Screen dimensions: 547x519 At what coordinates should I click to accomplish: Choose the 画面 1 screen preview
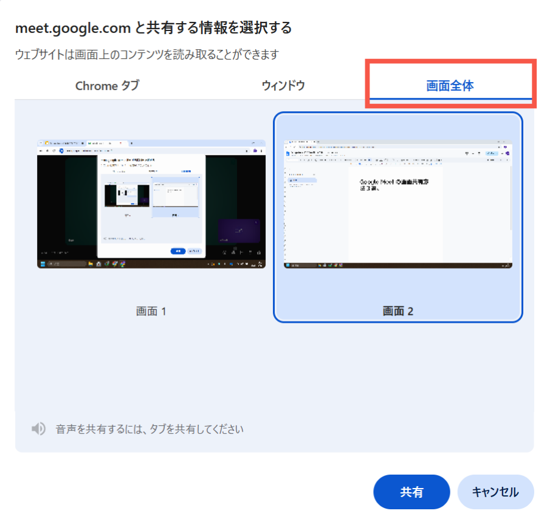pyautogui.click(x=151, y=204)
